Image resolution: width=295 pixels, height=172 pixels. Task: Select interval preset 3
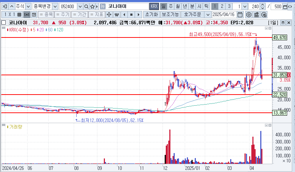coord(229,6)
